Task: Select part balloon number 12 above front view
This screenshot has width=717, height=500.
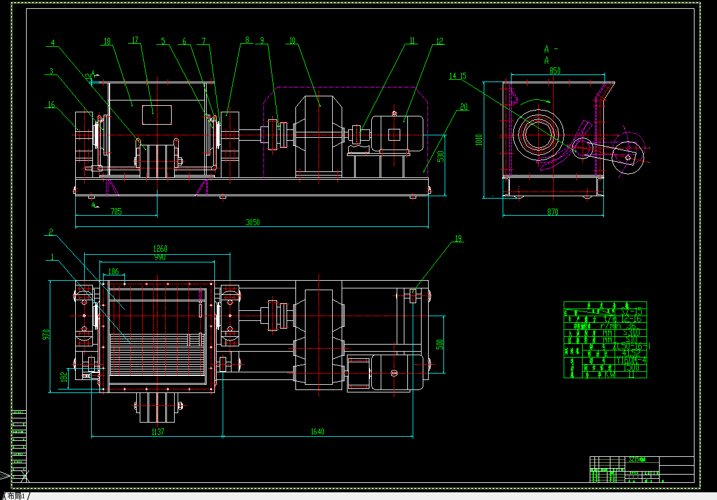Action: click(439, 41)
